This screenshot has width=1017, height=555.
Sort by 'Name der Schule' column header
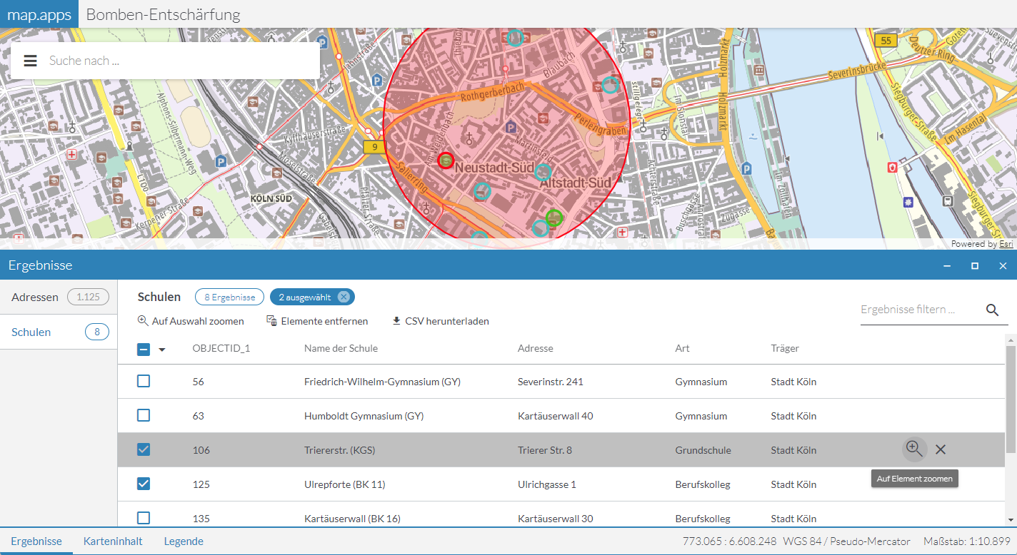(x=341, y=348)
